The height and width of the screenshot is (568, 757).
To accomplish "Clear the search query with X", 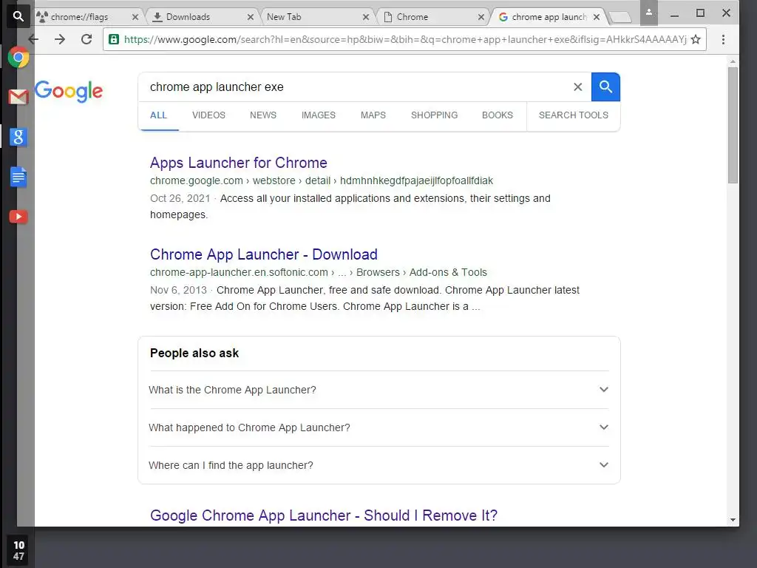I will [x=578, y=87].
